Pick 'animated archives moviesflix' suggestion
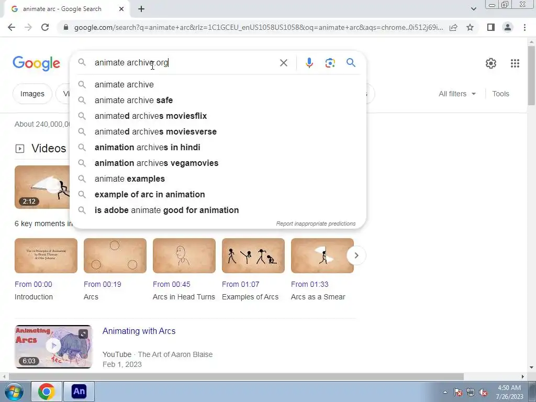 [x=218, y=116]
